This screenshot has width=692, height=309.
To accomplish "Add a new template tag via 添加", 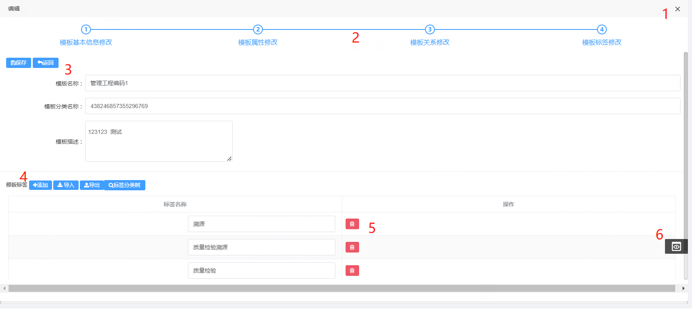I will pyautogui.click(x=41, y=185).
